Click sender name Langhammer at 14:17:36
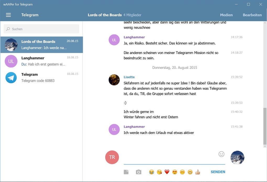This screenshot has height=182, width=267. point(134,37)
